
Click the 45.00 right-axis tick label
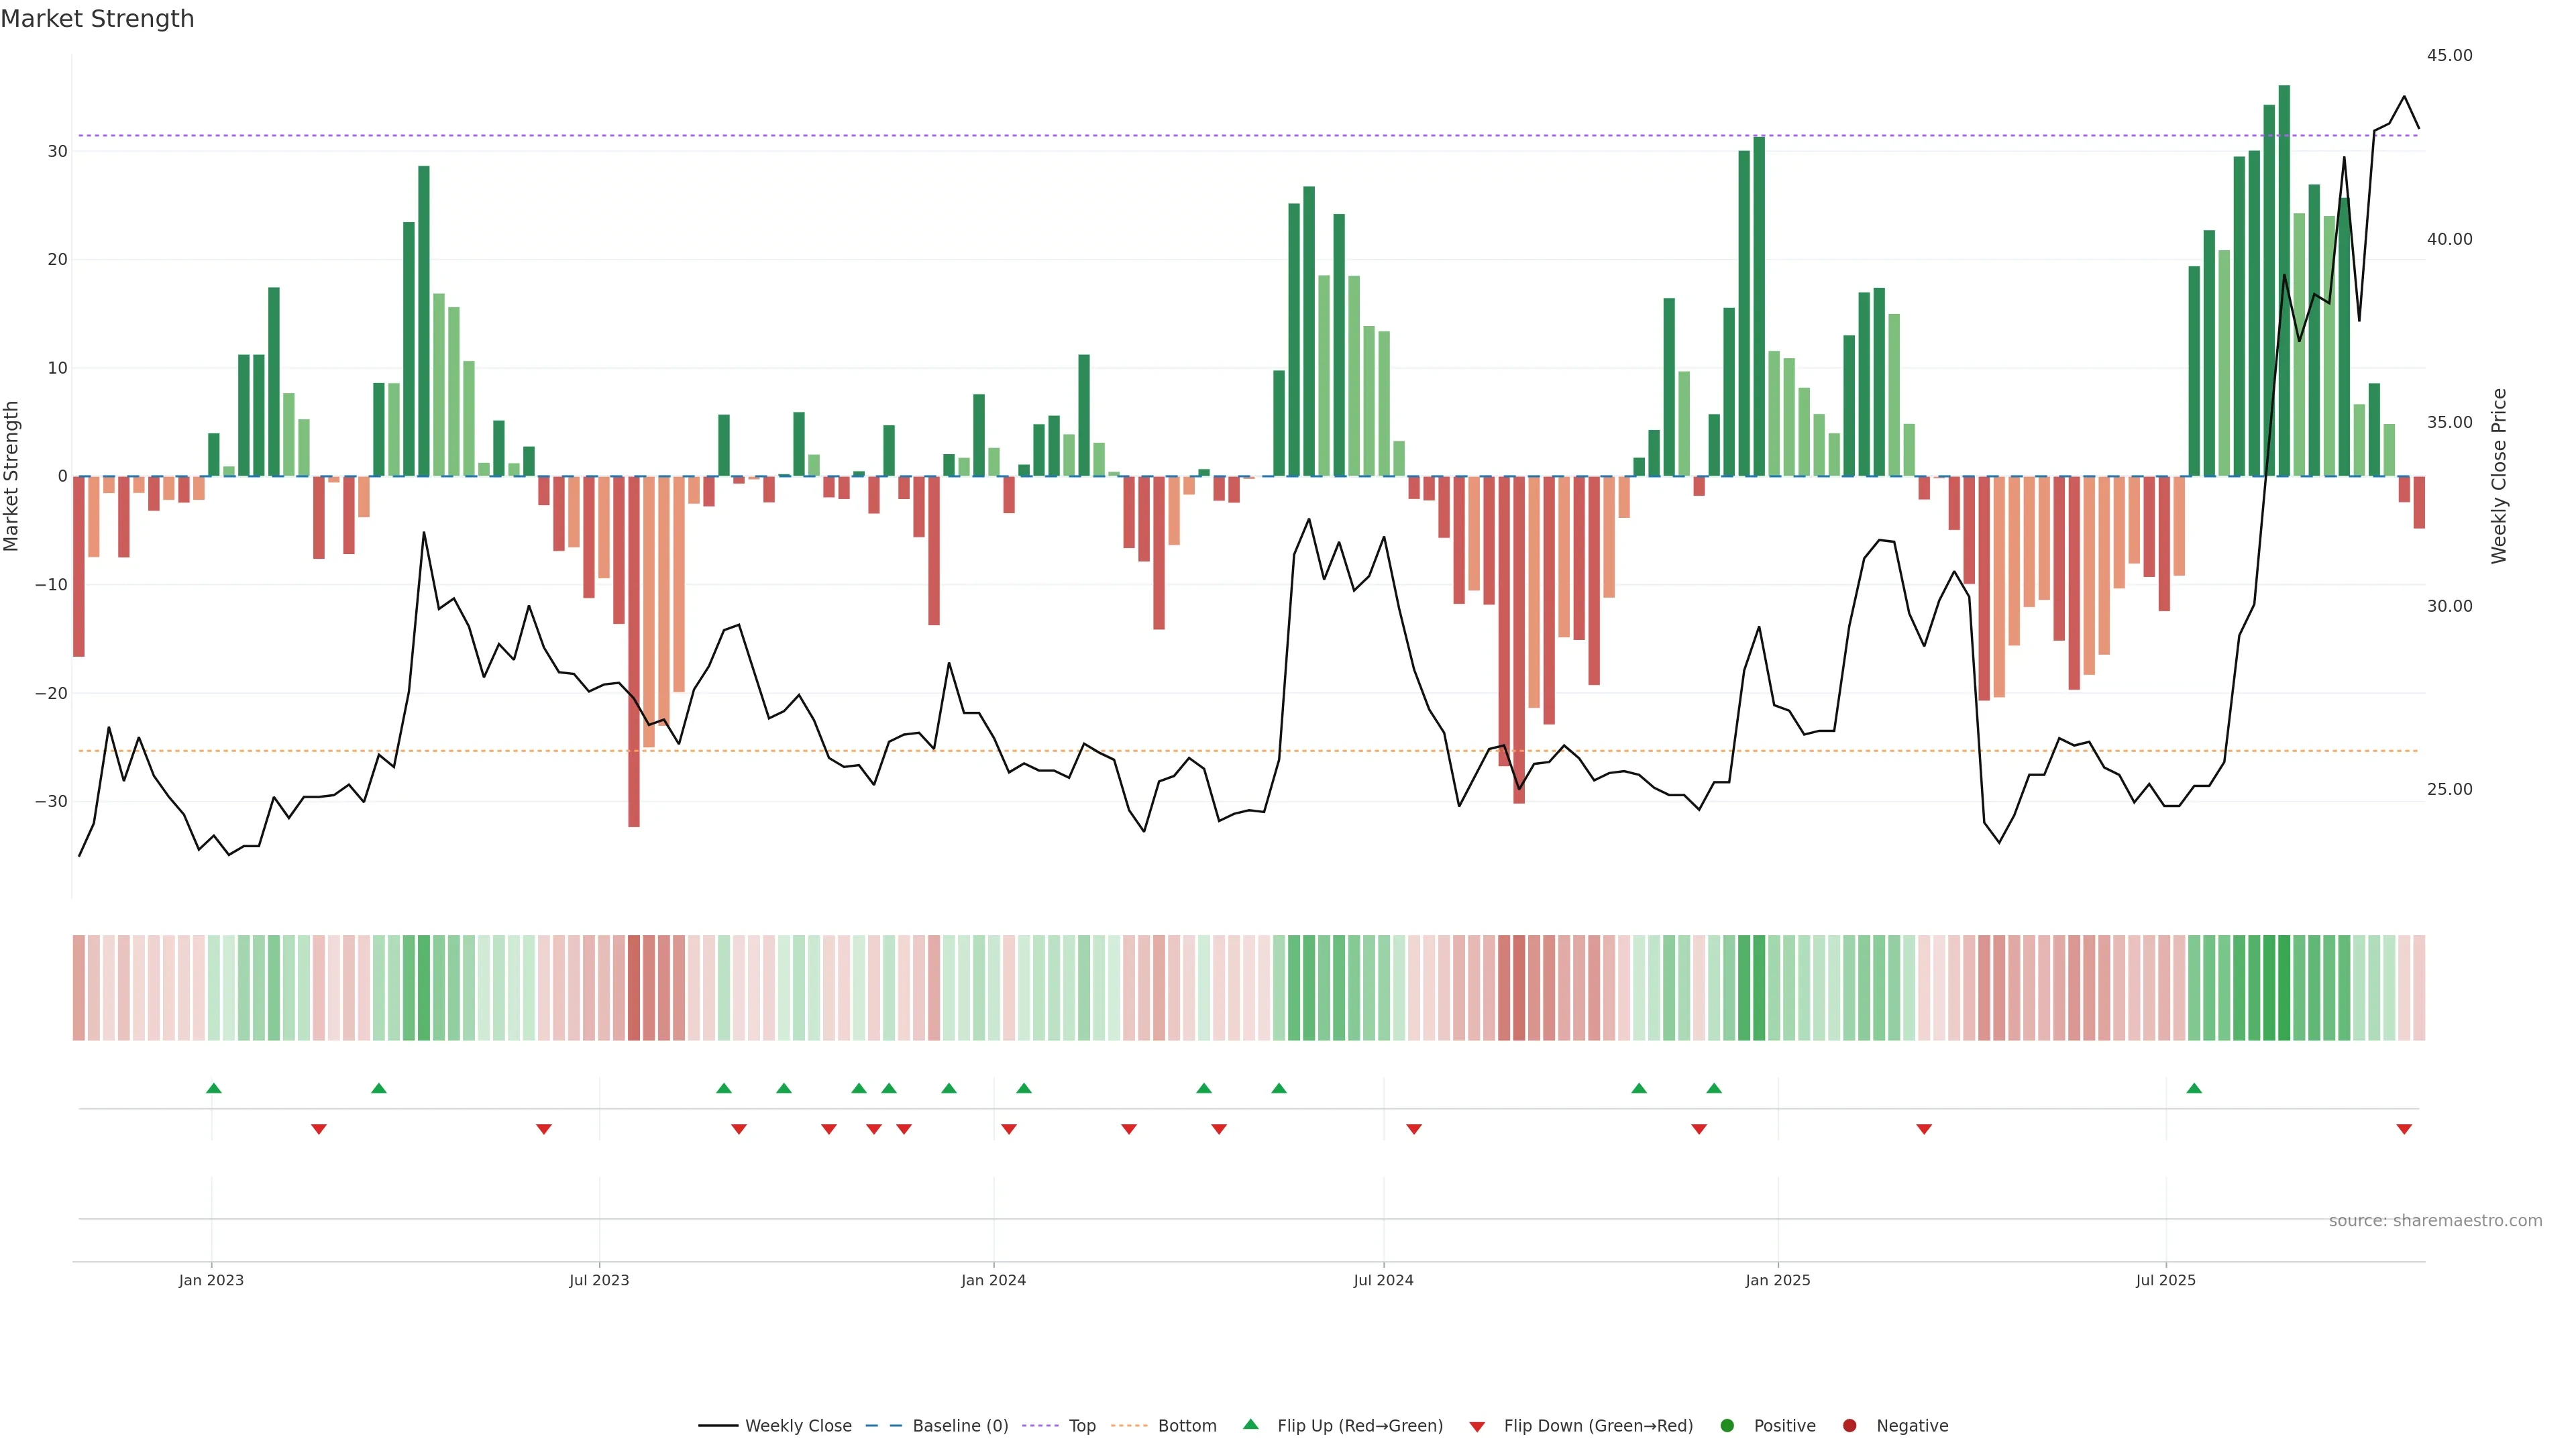coord(2449,55)
